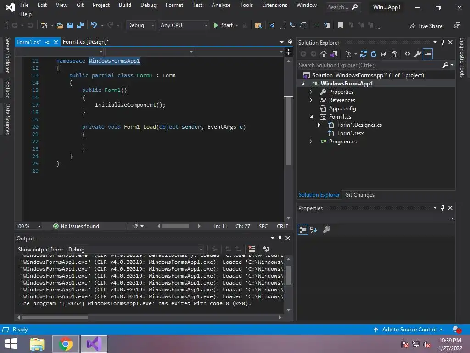
Task: Toggle Preview Selected Items button
Action: 428,54
